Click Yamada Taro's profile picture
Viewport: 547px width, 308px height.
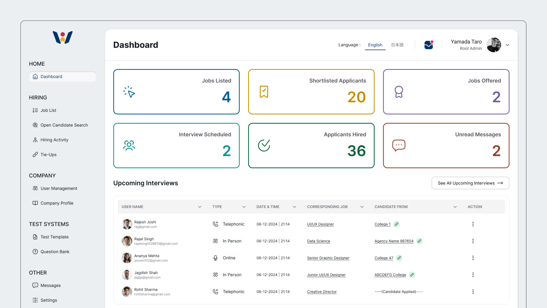[494, 45]
